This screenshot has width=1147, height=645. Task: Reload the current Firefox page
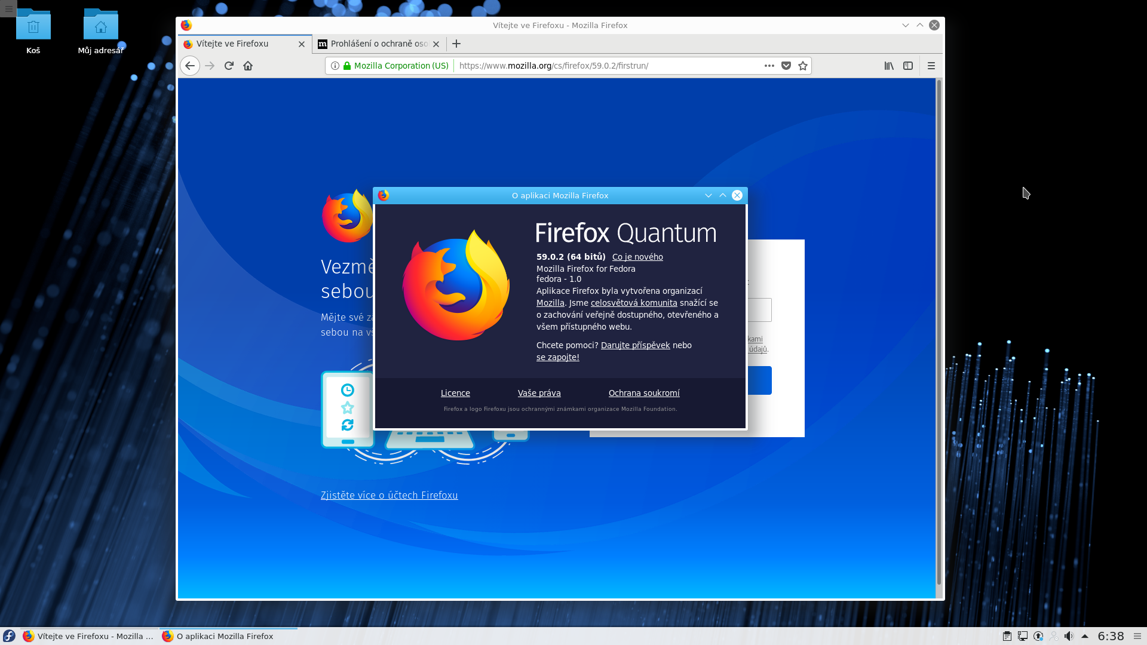(x=229, y=66)
